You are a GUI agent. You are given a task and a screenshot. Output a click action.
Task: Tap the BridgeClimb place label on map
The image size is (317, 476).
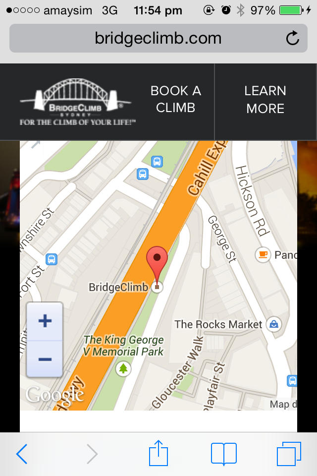pyautogui.click(x=118, y=287)
